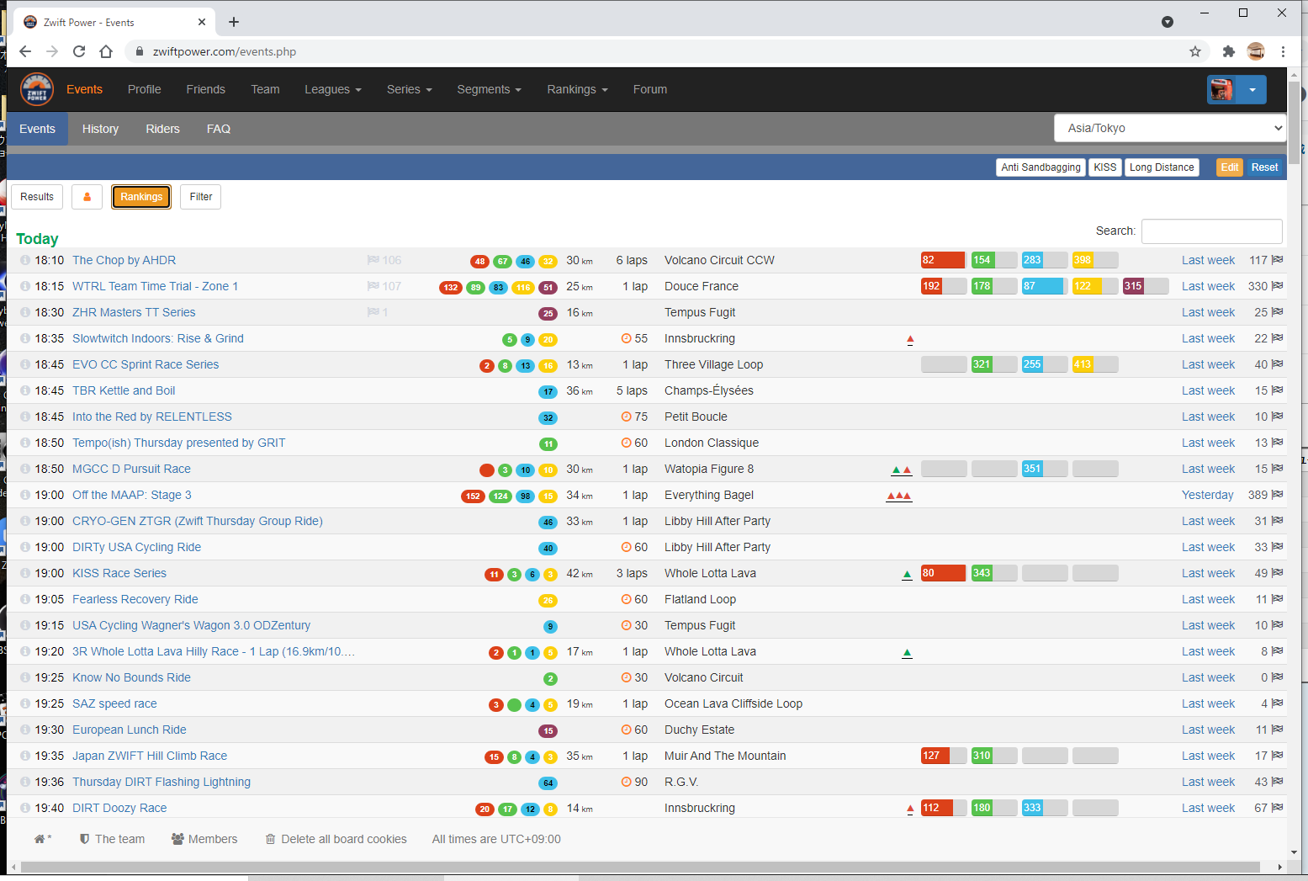Open Friends in the top navigation
Image resolution: width=1308 pixels, height=881 pixels.
click(206, 89)
